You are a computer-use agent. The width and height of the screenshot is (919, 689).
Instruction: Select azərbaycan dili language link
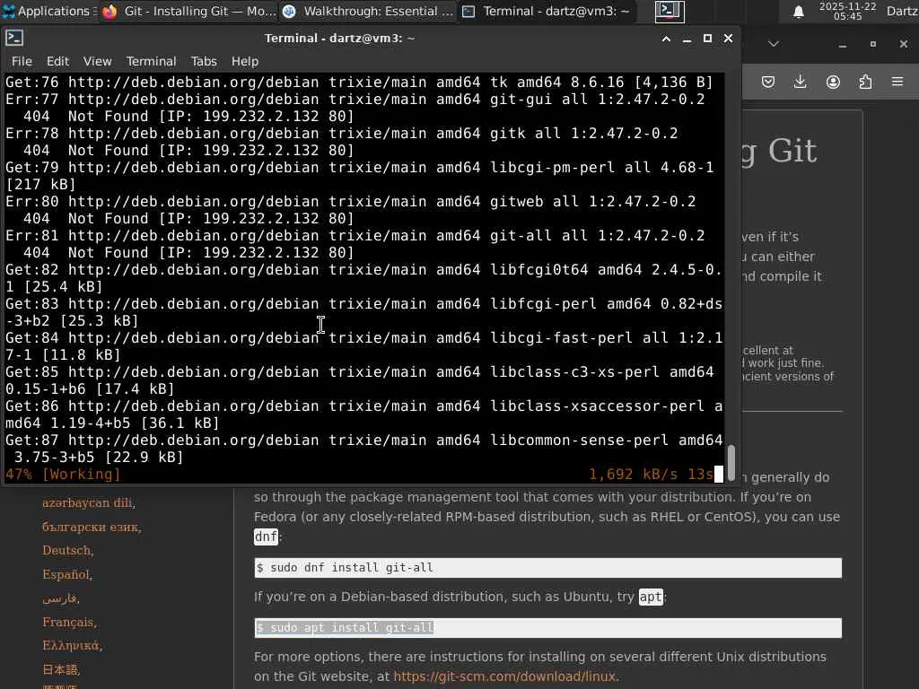pos(89,502)
